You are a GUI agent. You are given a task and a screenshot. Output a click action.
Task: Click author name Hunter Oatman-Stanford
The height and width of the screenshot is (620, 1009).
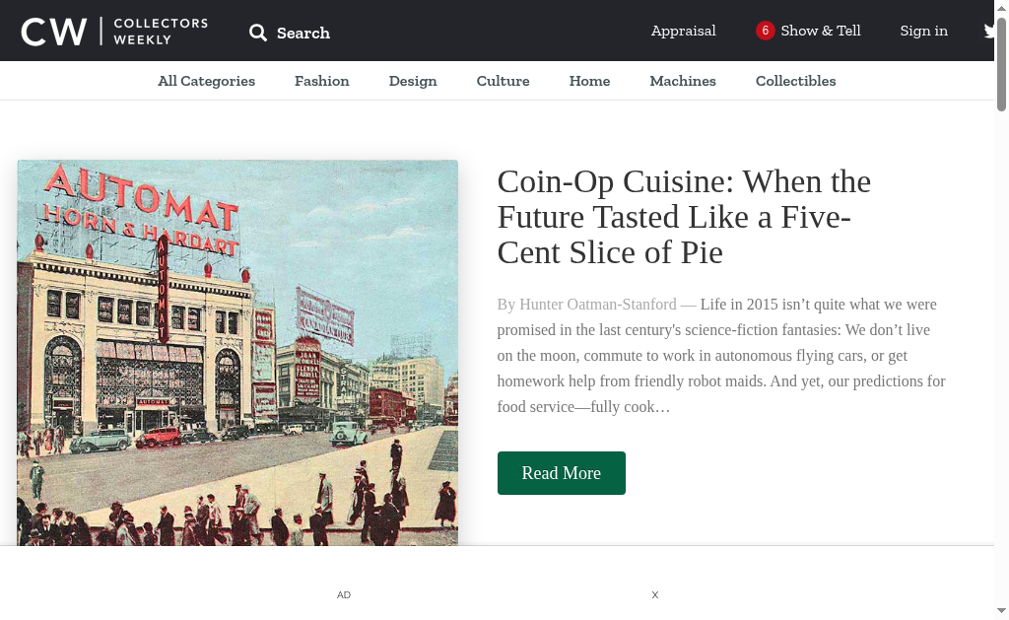597,305
